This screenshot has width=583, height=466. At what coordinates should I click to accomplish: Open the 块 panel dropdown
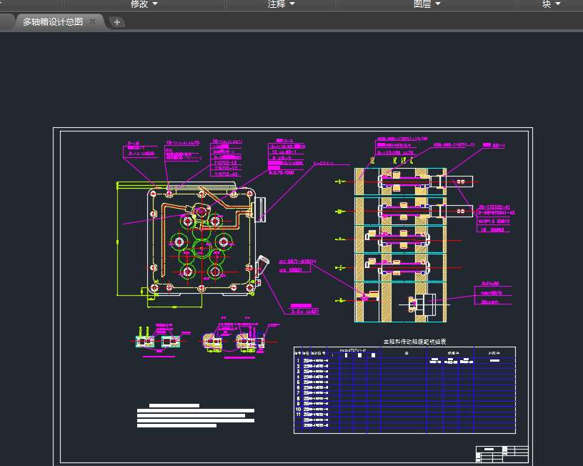pyautogui.click(x=551, y=4)
